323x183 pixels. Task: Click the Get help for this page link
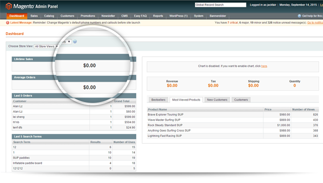312,16
